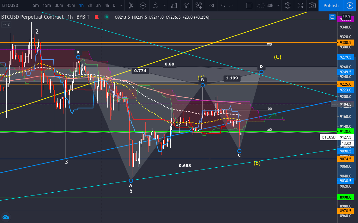358x223 pixels.
Task: Open the layout select square icon
Action: 249,5
